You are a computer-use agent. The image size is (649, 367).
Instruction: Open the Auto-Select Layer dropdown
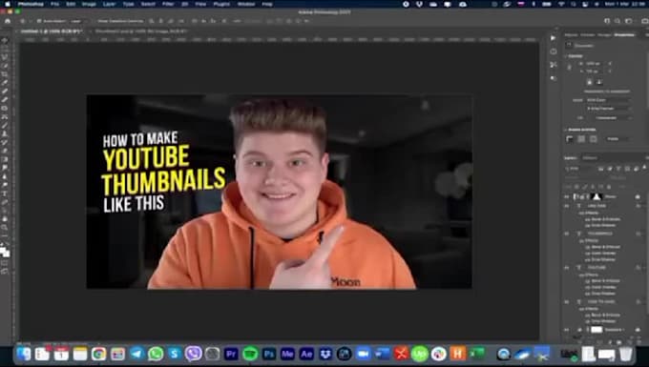click(78, 21)
